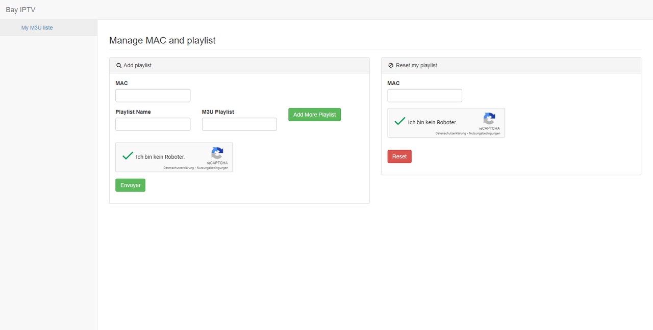The height and width of the screenshot is (330, 653).
Task: Toggle the robot checkbox in Reset my playlist panel
Action: (400, 122)
